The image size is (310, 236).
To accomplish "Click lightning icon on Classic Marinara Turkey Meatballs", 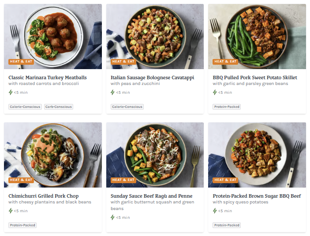I will click(11, 92).
